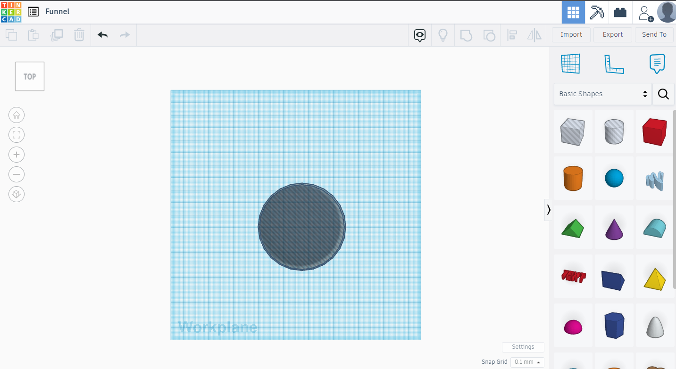Click the Send To button

pos(654,34)
